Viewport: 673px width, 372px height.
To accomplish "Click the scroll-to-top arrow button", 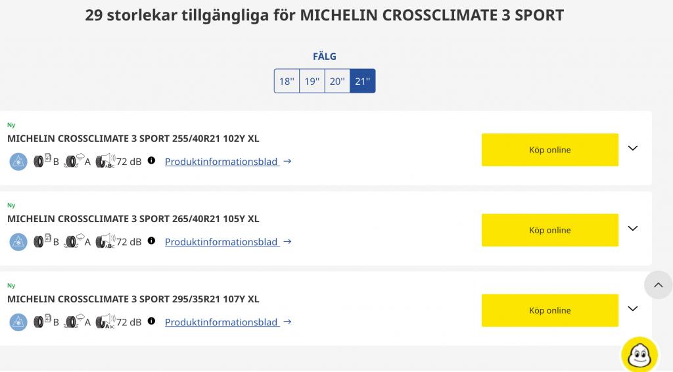I will click(658, 285).
